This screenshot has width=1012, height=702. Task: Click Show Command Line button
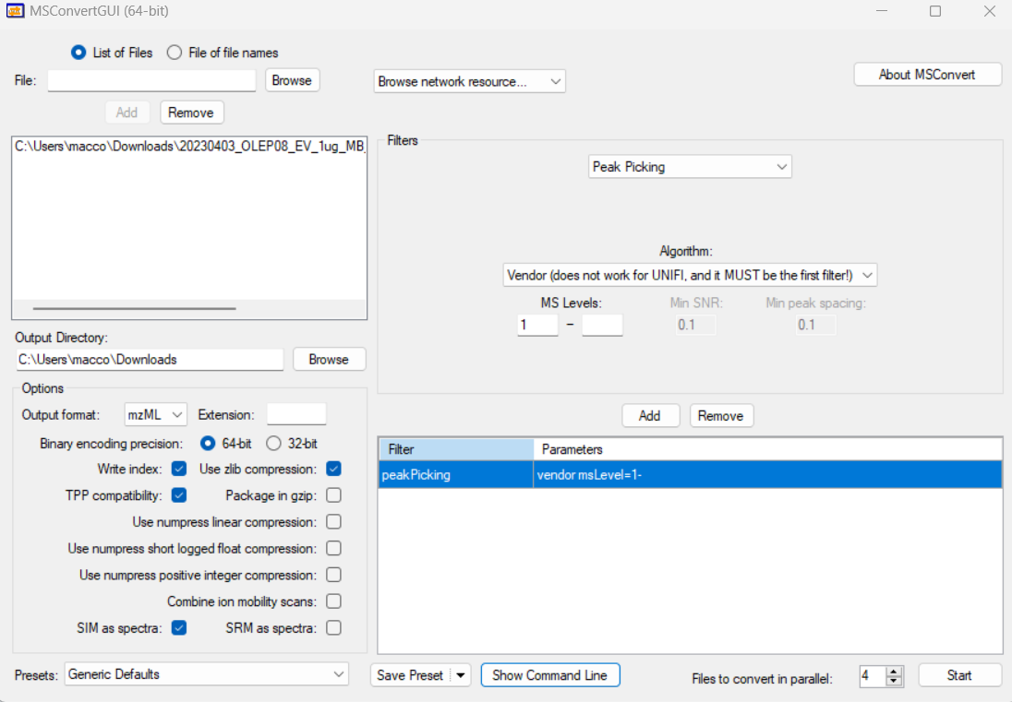(549, 675)
